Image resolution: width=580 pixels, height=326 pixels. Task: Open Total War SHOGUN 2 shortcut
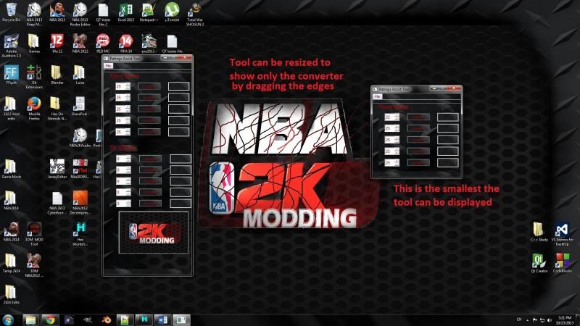pos(195,14)
